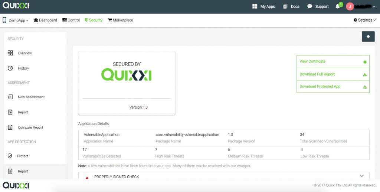The image size is (380, 192).
Task: Click the Android platform button
Action: [x=368, y=37]
